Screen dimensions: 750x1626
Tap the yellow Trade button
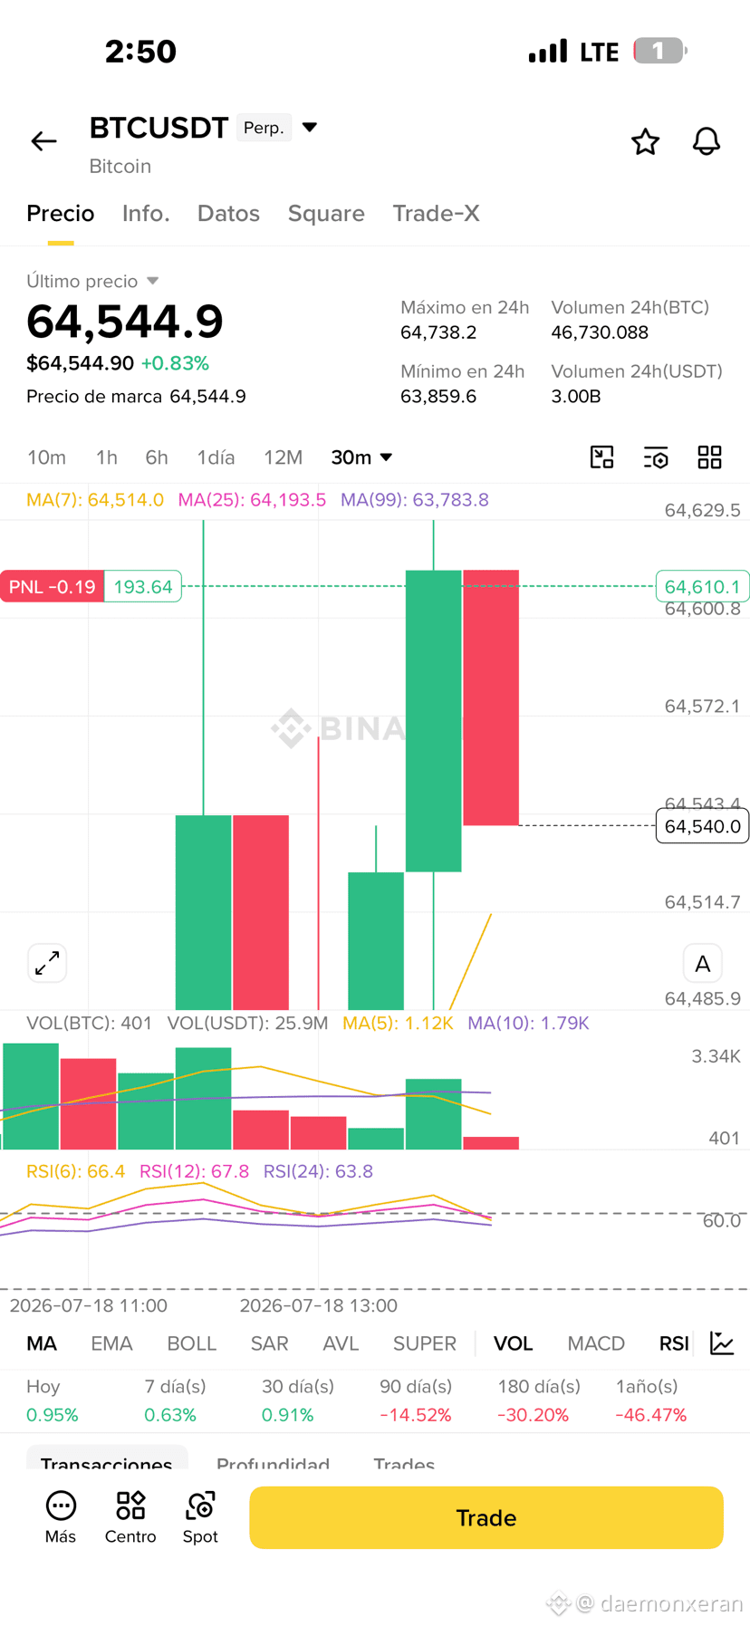(486, 1517)
